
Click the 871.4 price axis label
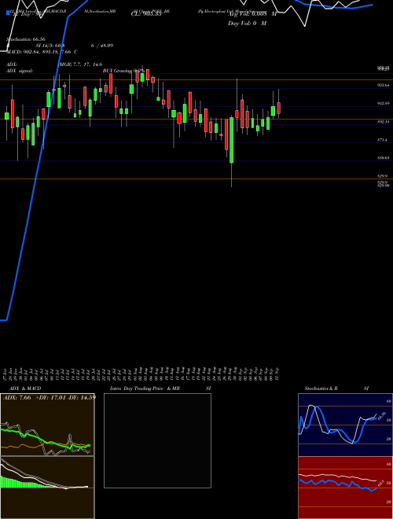383,140
